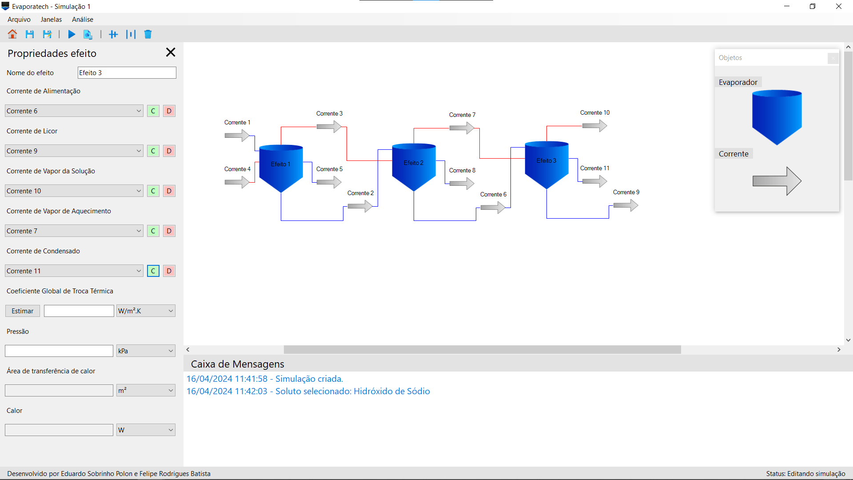Close the Propriedades efeito panel
Screen dimensions: 853x480
click(x=171, y=52)
